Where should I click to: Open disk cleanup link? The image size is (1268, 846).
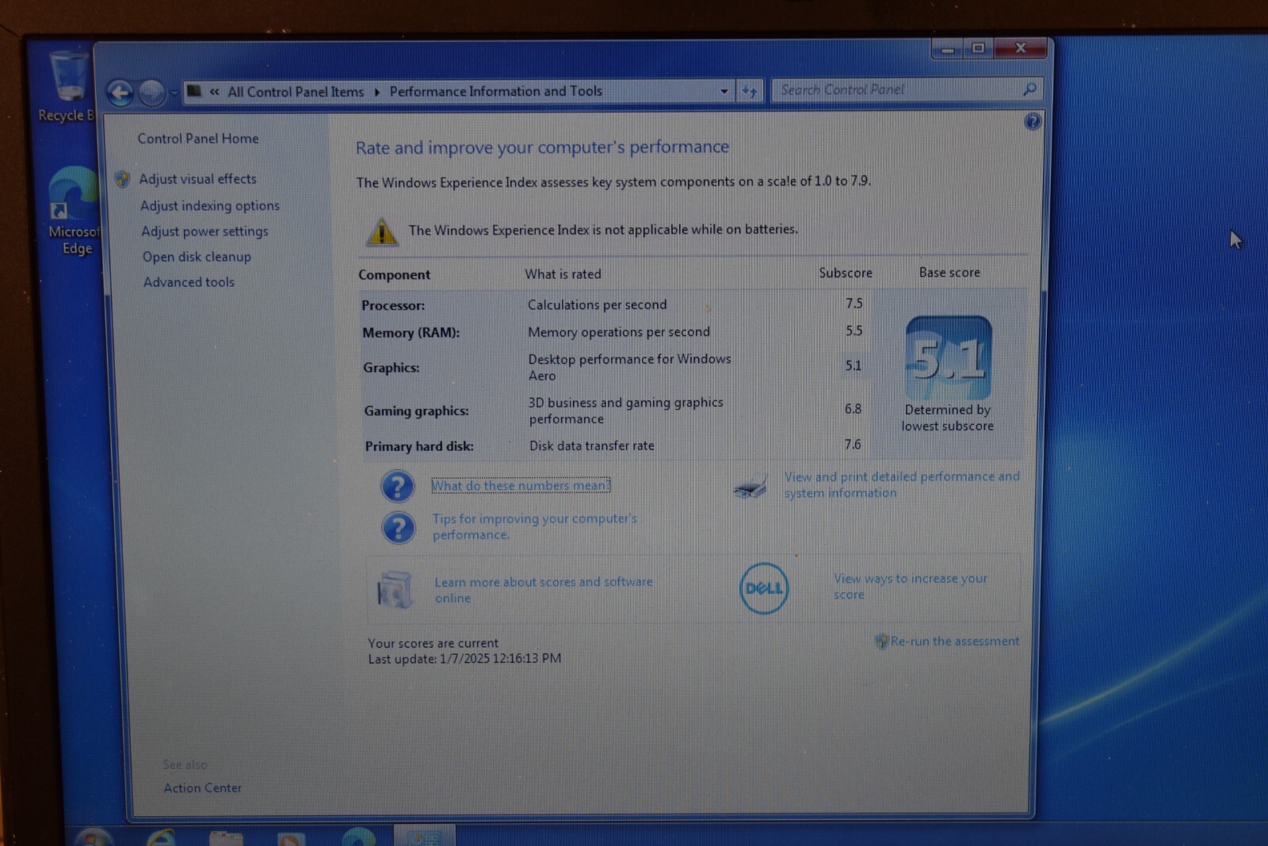(x=197, y=257)
